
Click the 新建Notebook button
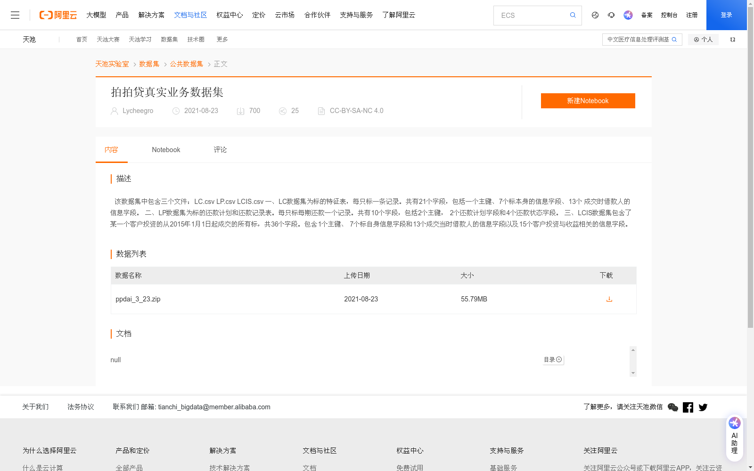[588, 101]
